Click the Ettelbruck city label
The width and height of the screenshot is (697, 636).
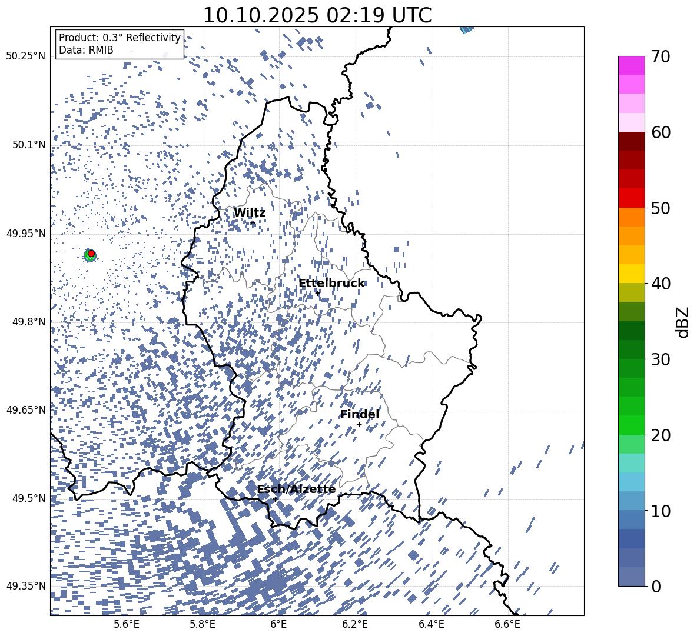tap(331, 284)
